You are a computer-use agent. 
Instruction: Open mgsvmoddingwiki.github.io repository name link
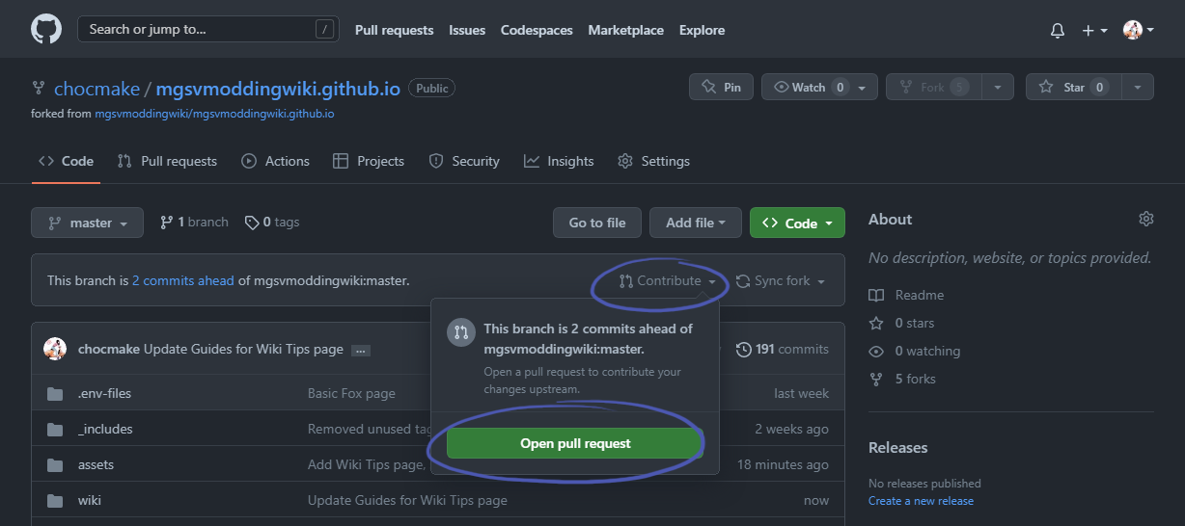[278, 89]
